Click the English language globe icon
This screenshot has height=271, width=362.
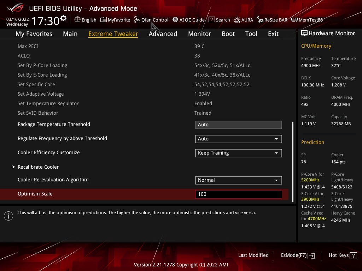tap(77, 20)
